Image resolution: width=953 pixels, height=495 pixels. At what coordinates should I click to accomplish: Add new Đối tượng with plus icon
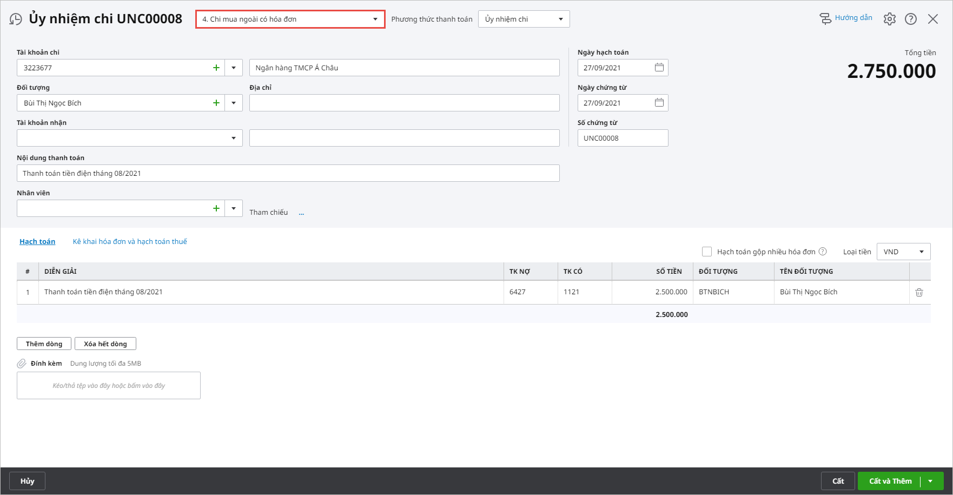216,103
